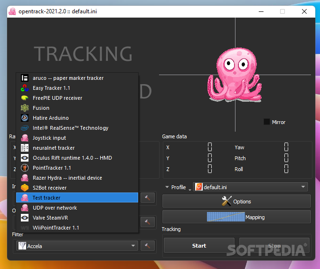This screenshot has width=320, height=269.
Task: Click the Valve SteamVR eye icon
Action: pos(25,218)
